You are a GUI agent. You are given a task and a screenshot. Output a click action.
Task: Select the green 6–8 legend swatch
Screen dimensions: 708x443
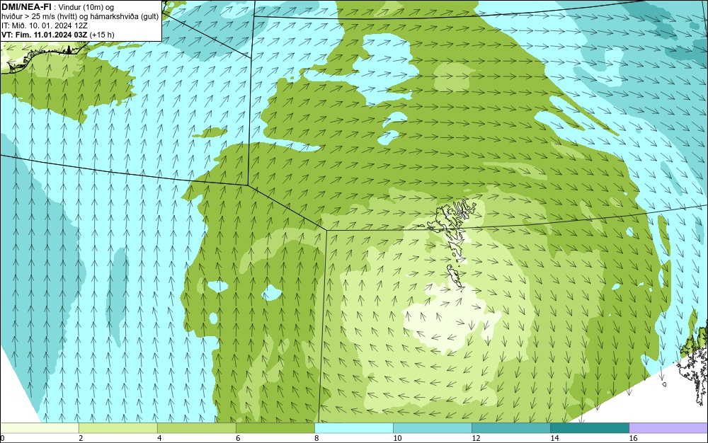tap(275, 428)
